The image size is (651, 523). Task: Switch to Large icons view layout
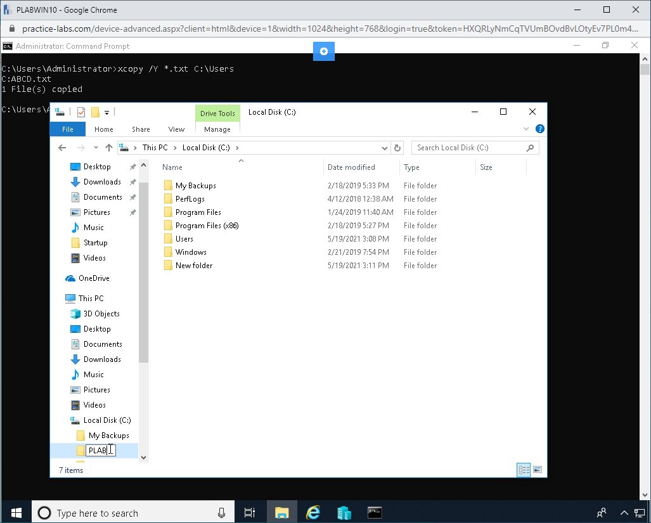pos(538,470)
